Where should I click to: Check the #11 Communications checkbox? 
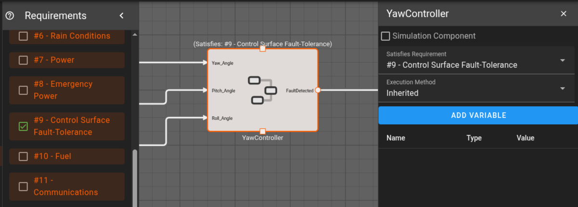tap(23, 186)
